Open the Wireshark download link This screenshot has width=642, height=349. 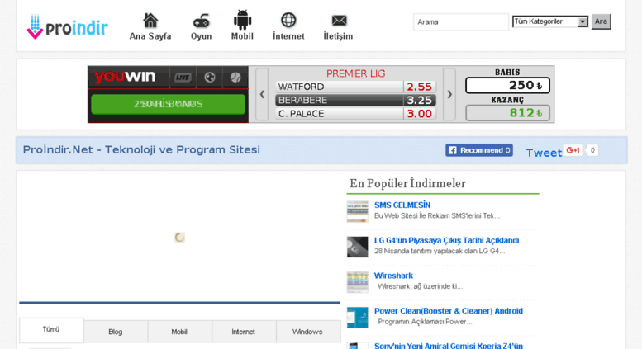tap(393, 276)
